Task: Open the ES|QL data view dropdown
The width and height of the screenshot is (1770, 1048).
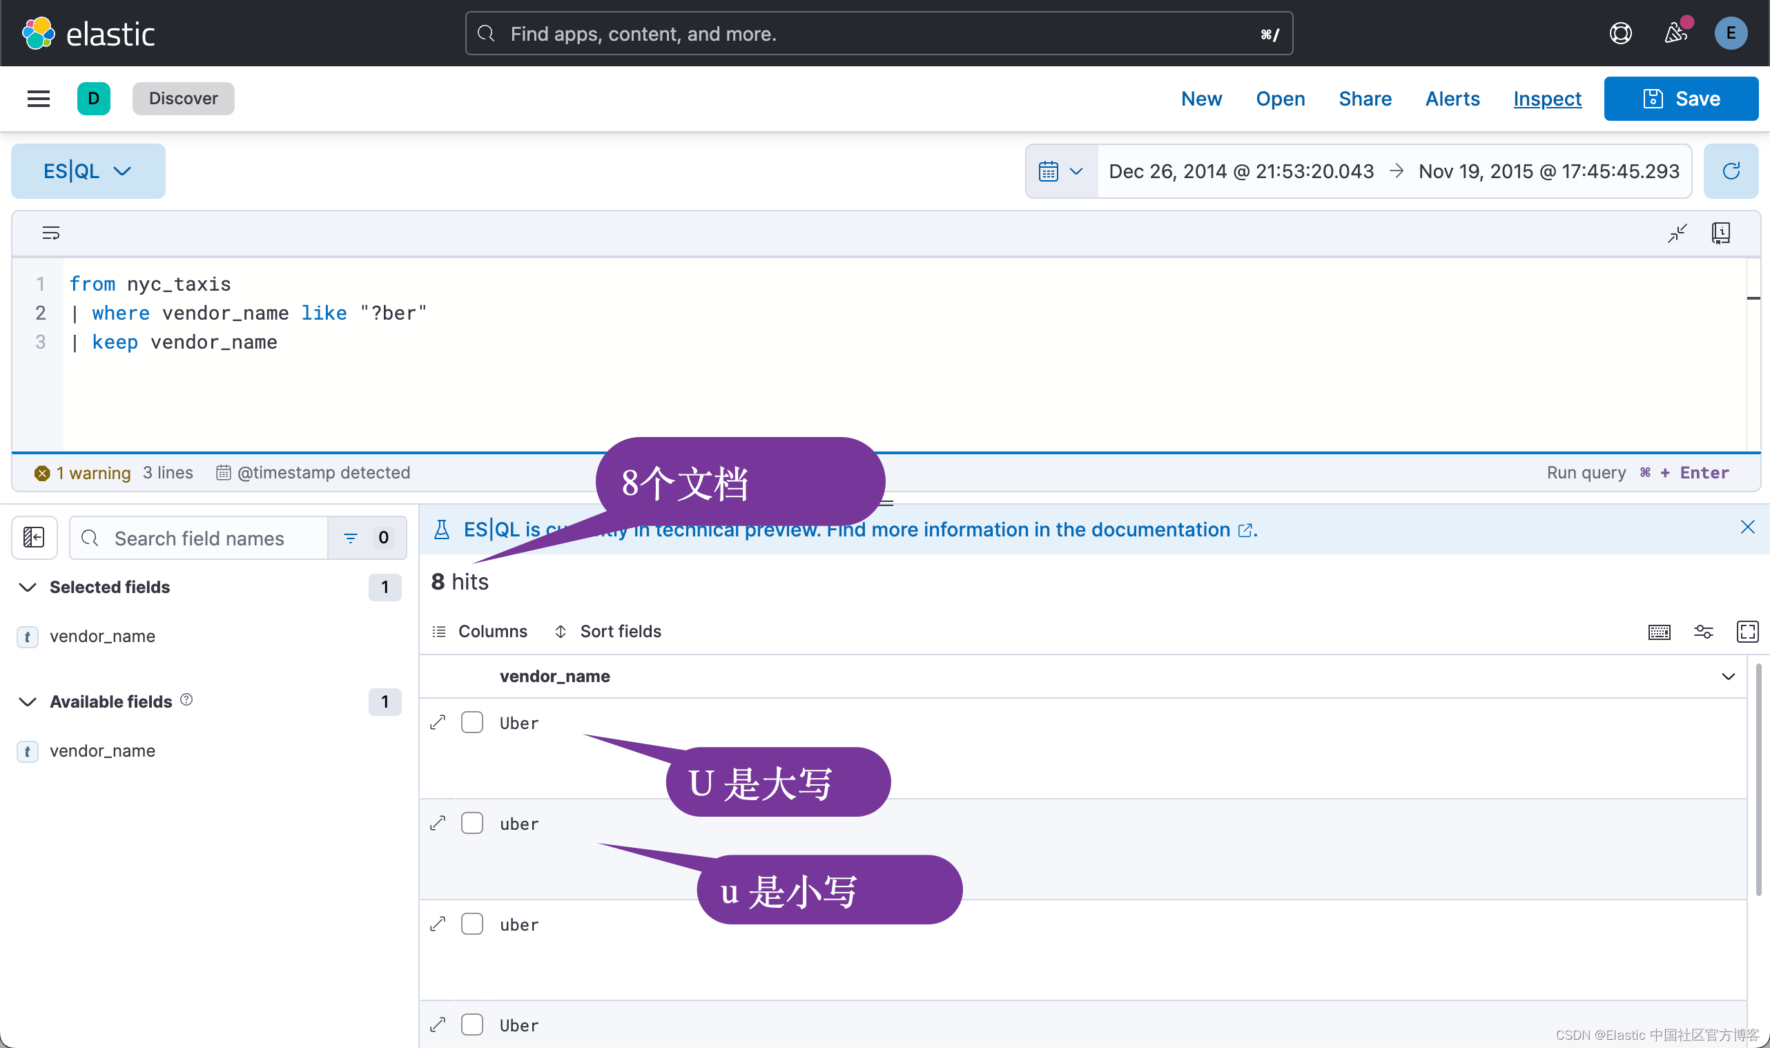Action: [88, 171]
